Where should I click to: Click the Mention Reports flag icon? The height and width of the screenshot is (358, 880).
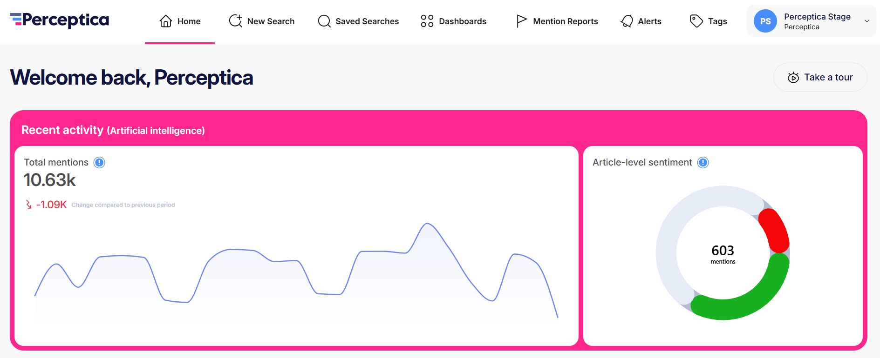[521, 21]
